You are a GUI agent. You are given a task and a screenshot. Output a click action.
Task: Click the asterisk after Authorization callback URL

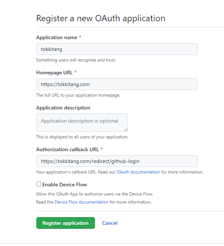(x=102, y=150)
